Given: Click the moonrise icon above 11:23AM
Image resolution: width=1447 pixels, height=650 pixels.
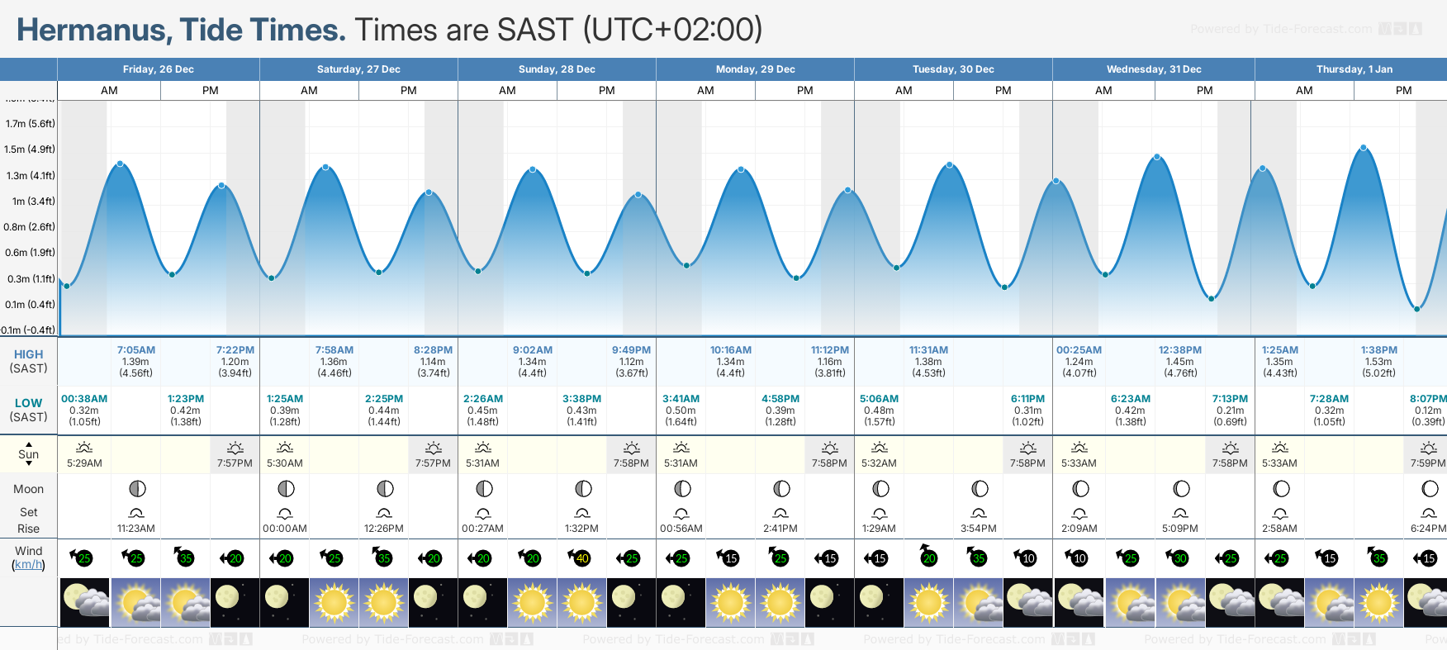Looking at the screenshot, I should [136, 513].
